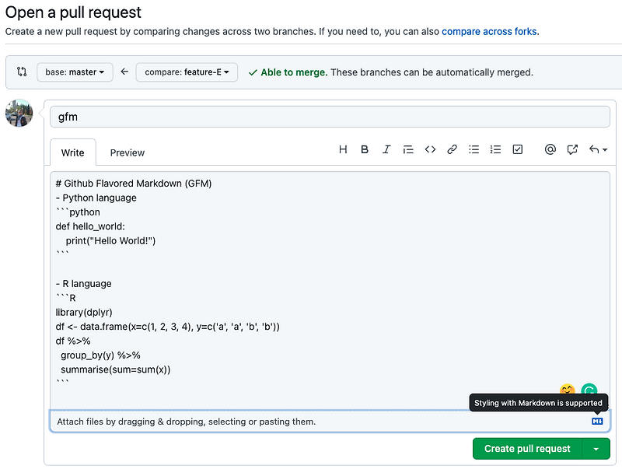Open the base: master branch dropdown

[75, 72]
